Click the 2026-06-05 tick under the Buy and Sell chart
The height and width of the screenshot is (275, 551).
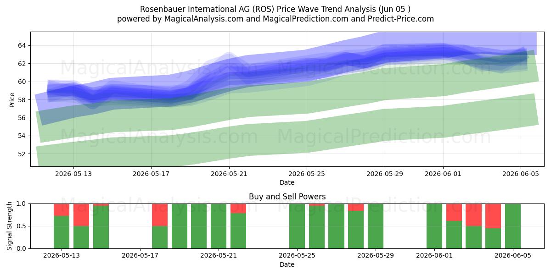(x=513, y=256)
